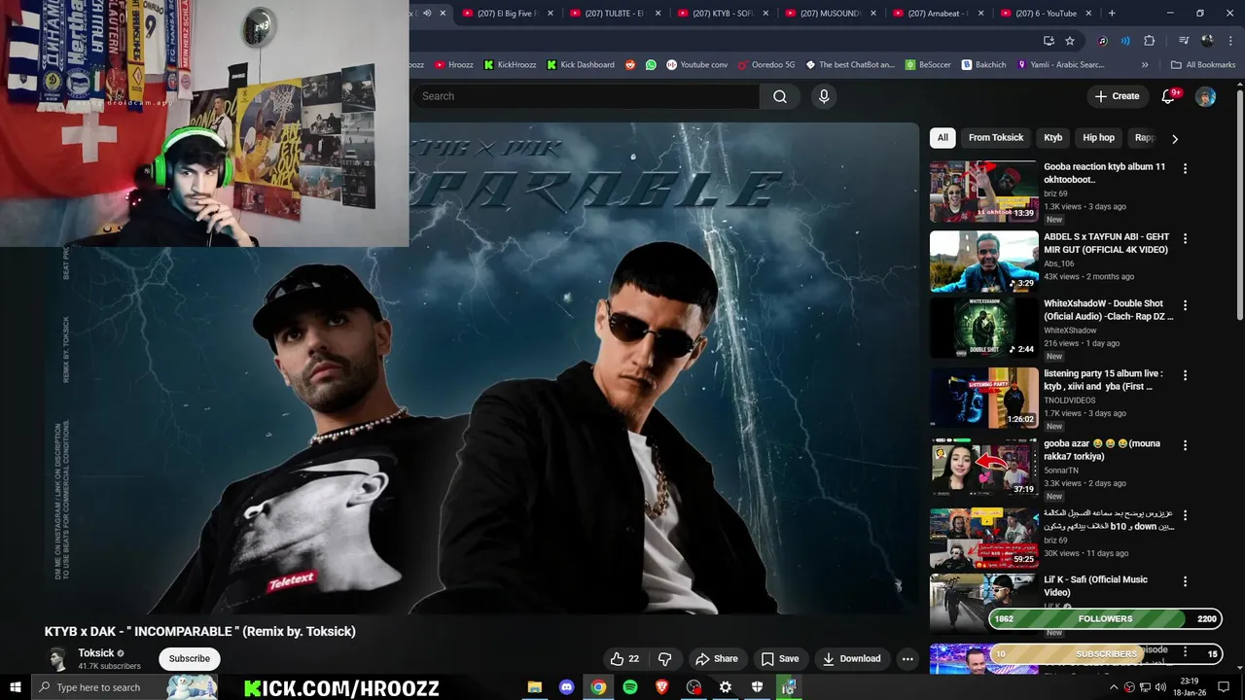
Task: Open options for WhiteXshadoW Double Shot video
Action: (x=1185, y=304)
